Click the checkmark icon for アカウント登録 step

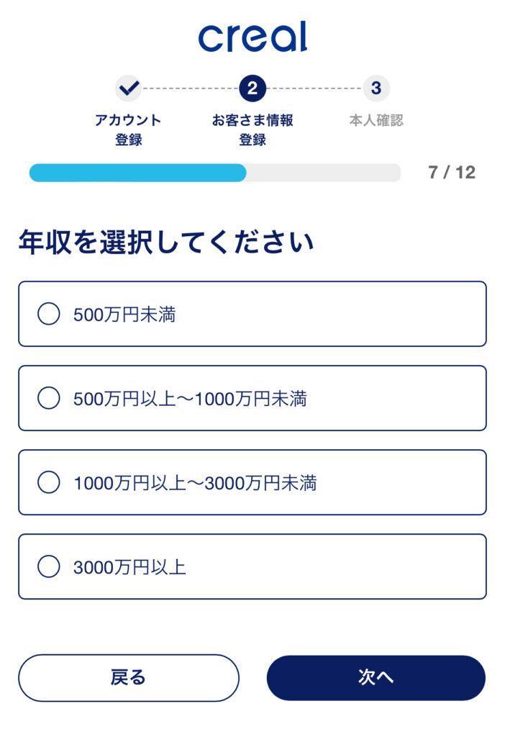pyautogui.click(x=129, y=89)
